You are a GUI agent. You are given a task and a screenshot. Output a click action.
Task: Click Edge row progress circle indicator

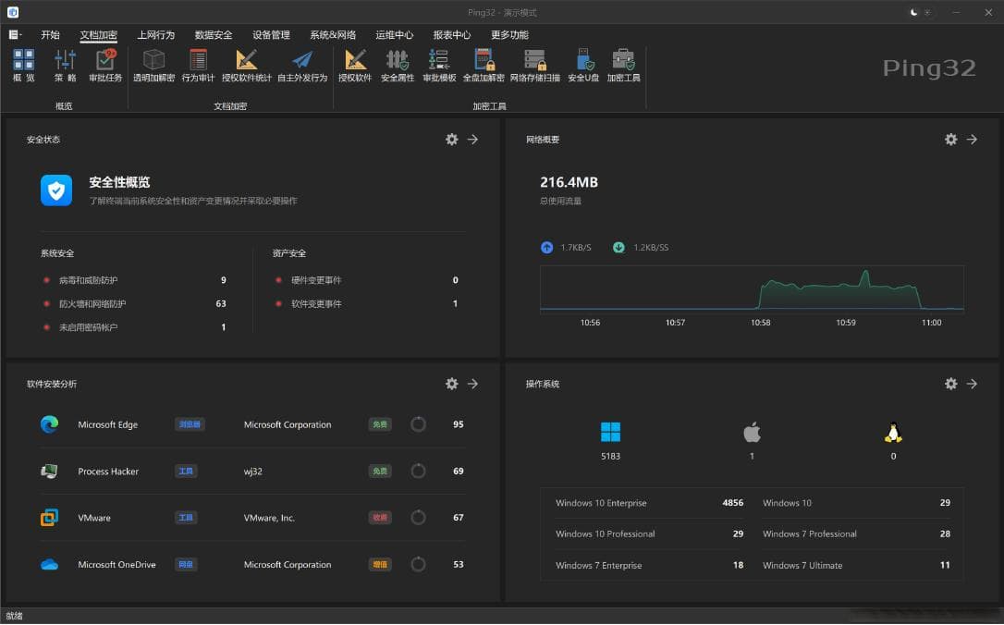point(418,424)
